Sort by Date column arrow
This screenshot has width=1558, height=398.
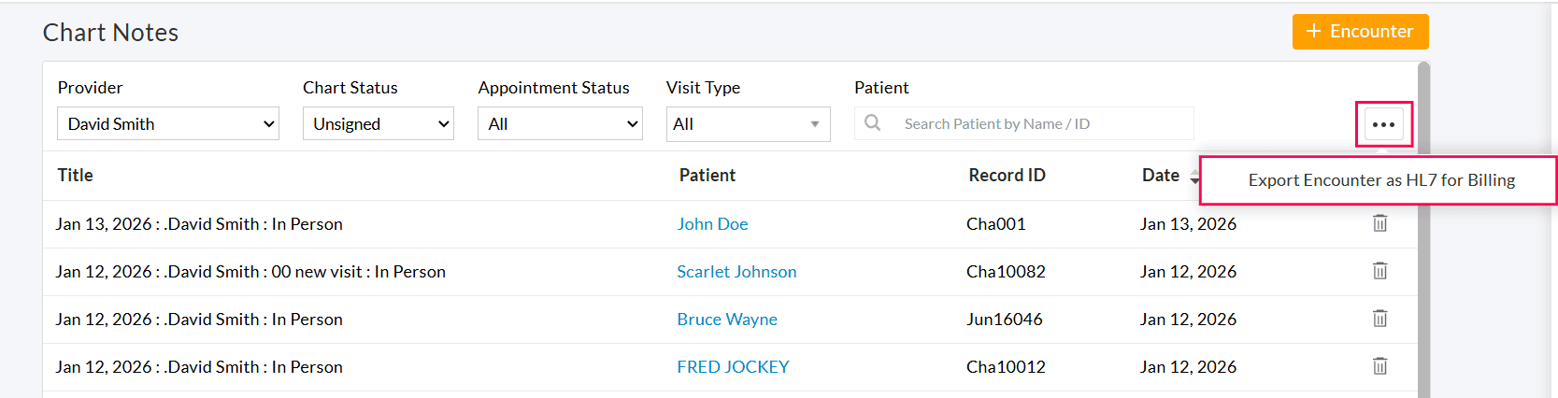pyautogui.click(x=1194, y=178)
